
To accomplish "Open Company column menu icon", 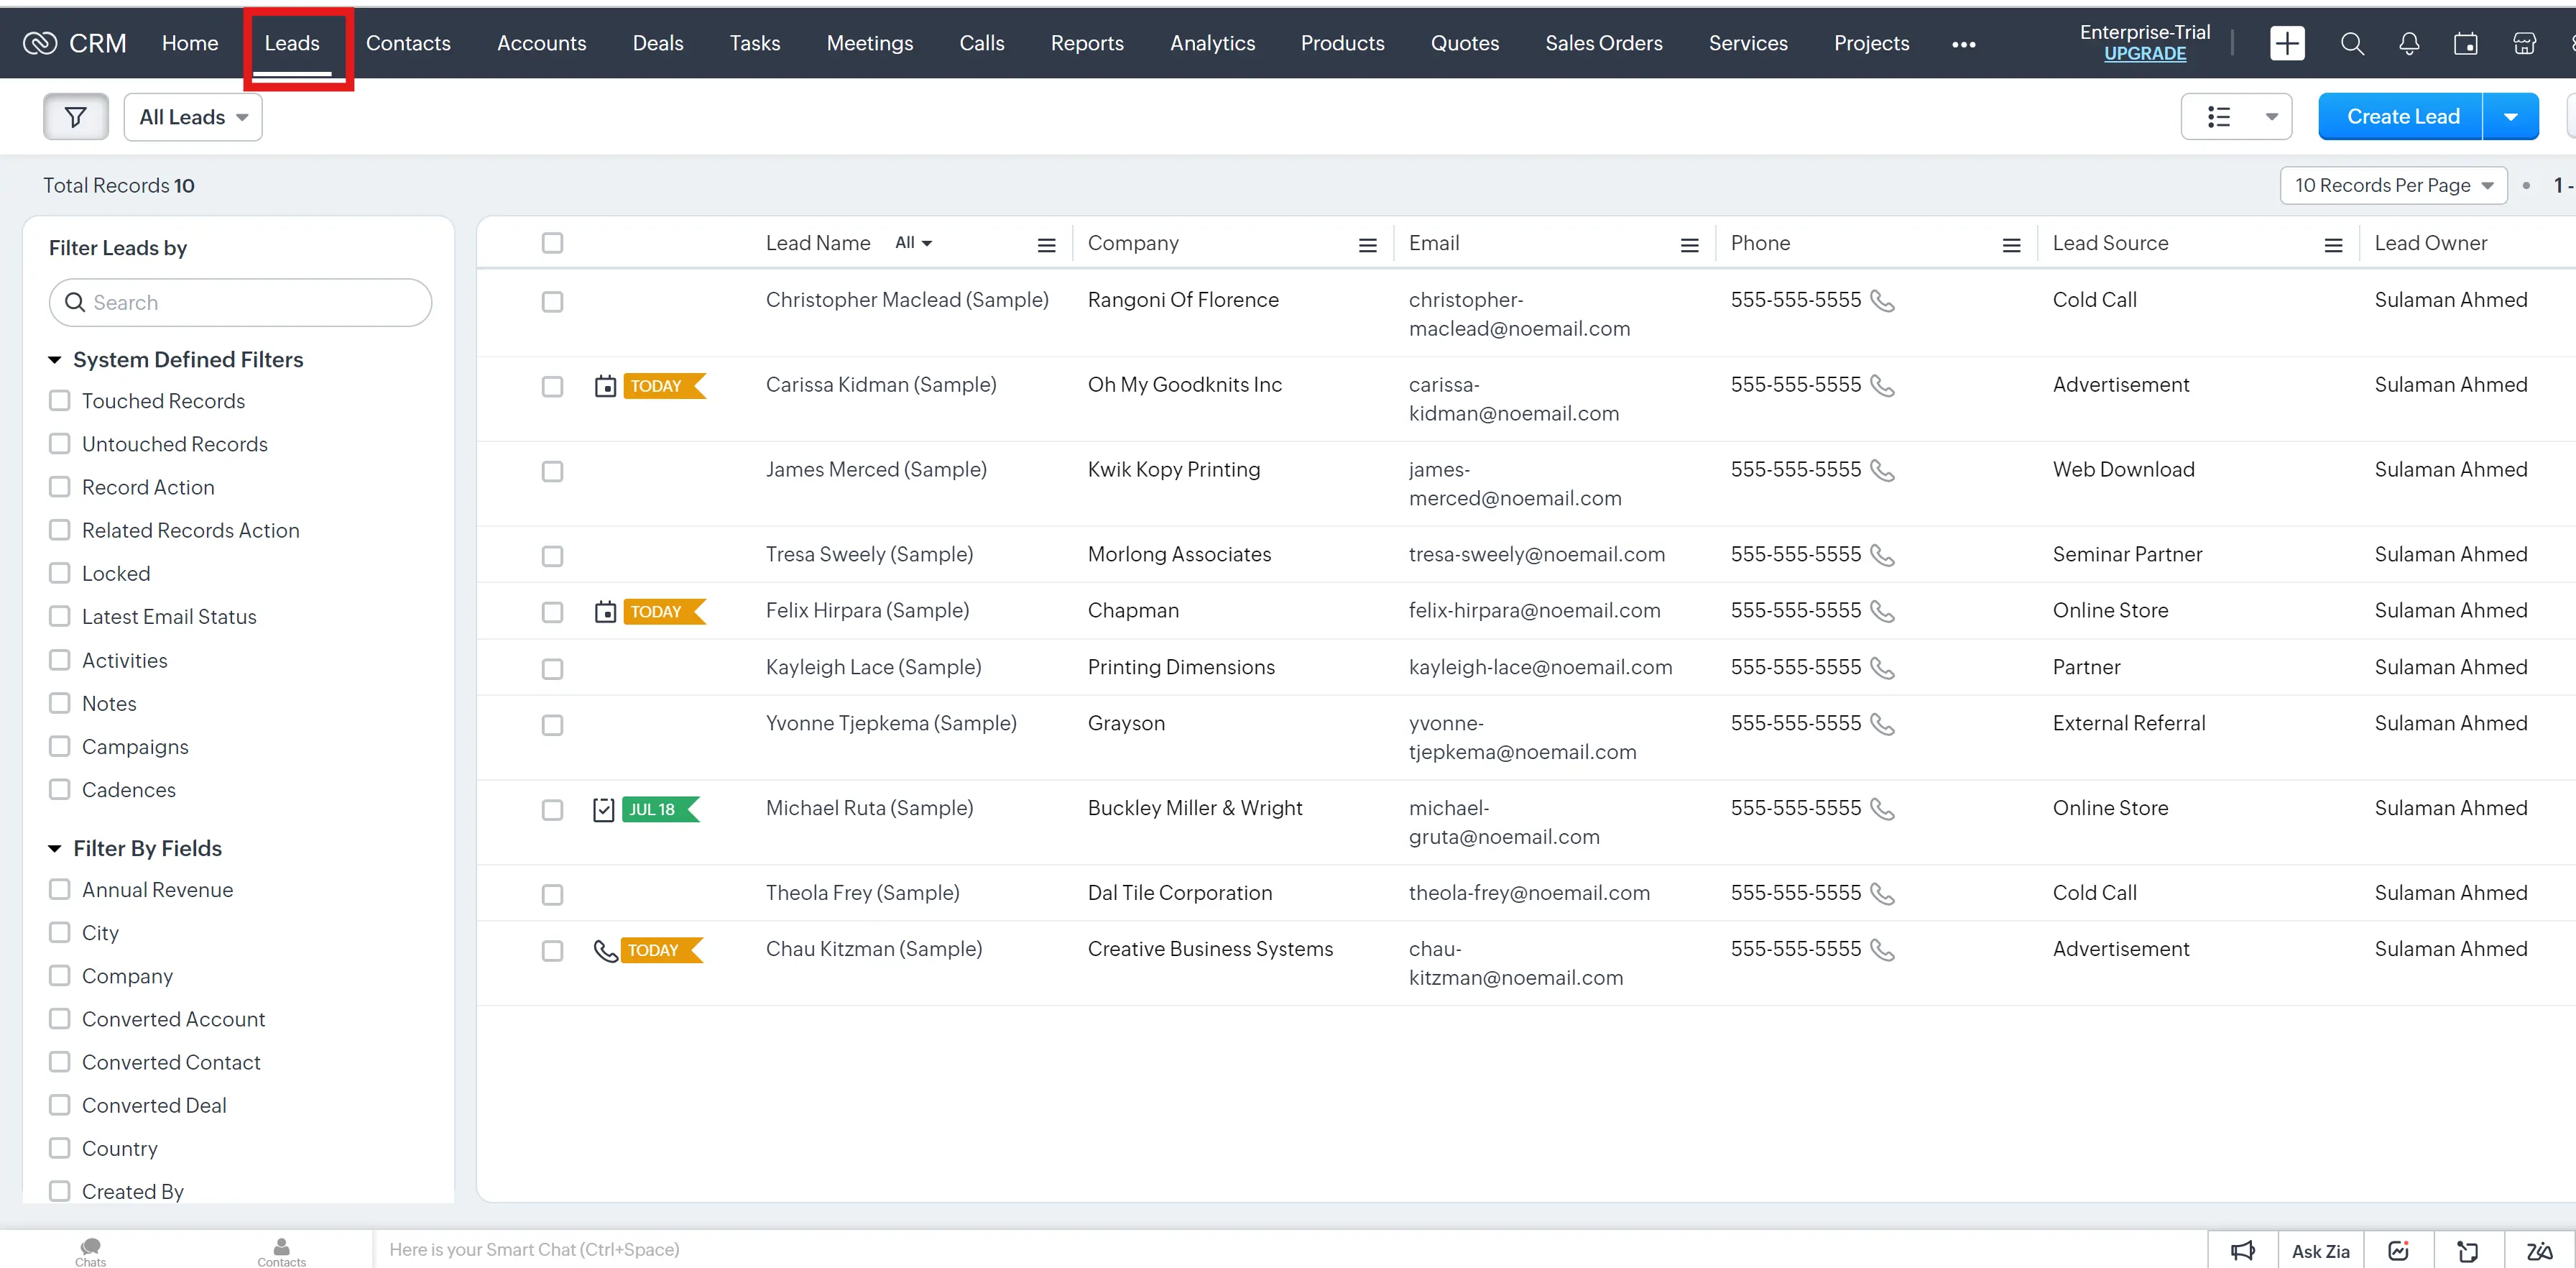I will 1367,245.
